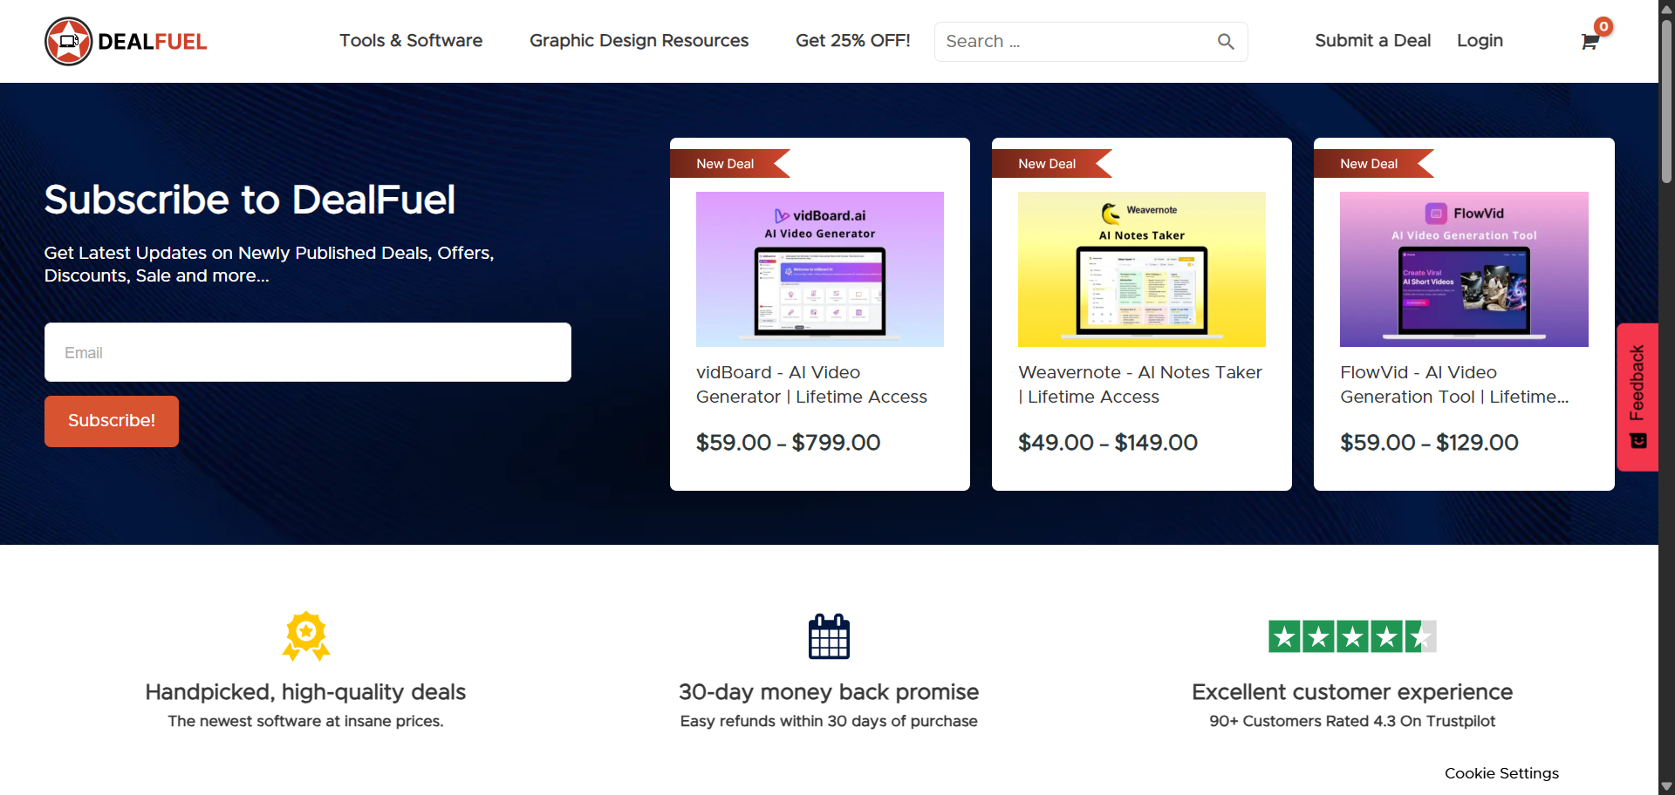Click the Login link

[x=1480, y=41]
